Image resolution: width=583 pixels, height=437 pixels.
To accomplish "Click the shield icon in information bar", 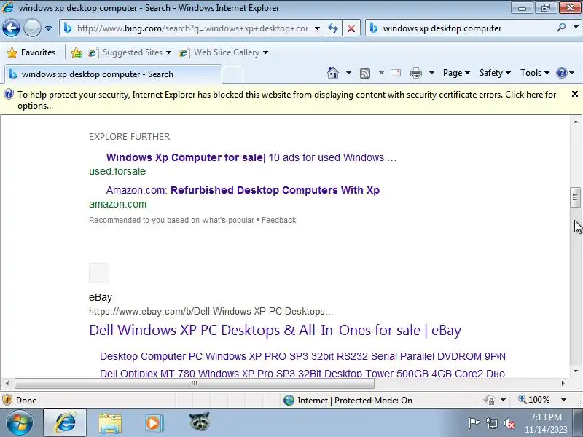I will [9, 95].
